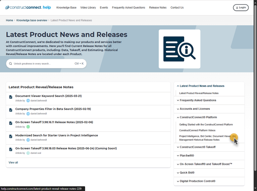The width and height of the screenshot is (257, 191).
Task: Open Events in top navigation
Action: 104,8
